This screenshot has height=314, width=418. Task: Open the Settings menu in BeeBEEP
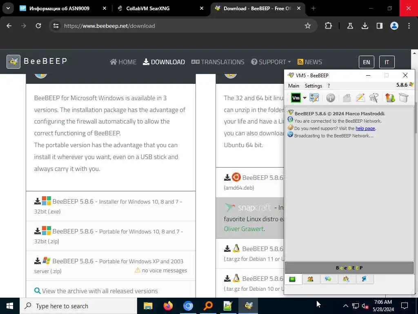coord(313,86)
